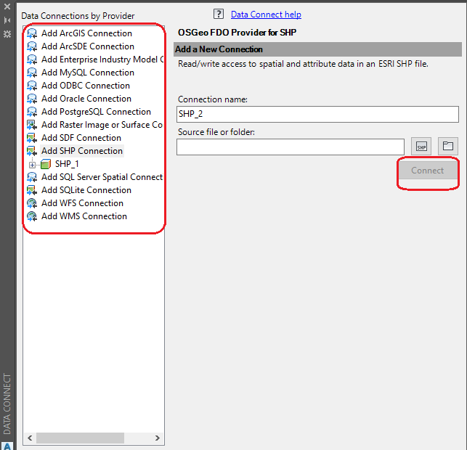Click the Add WFS Connection globe icon

point(32,203)
